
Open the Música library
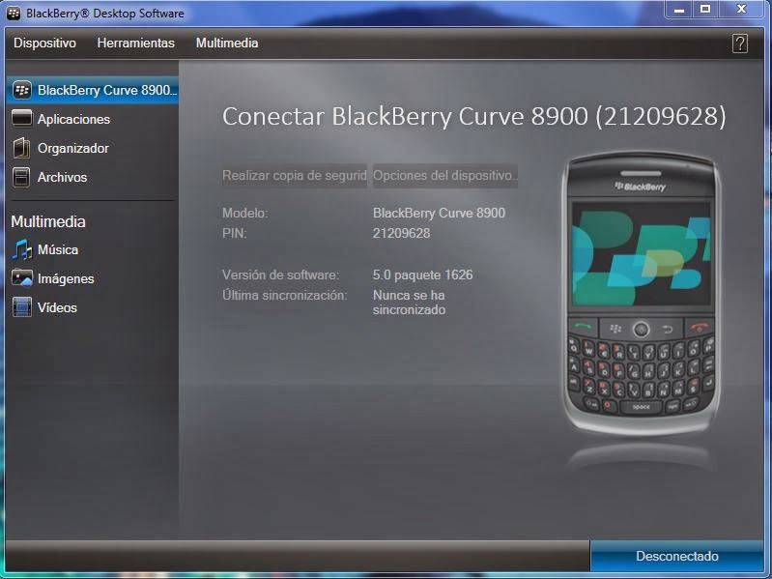58,249
